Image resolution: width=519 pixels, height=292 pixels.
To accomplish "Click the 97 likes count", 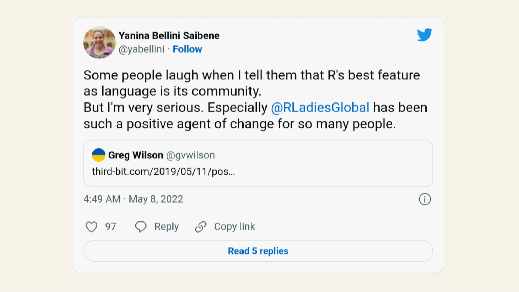I will click(111, 227).
